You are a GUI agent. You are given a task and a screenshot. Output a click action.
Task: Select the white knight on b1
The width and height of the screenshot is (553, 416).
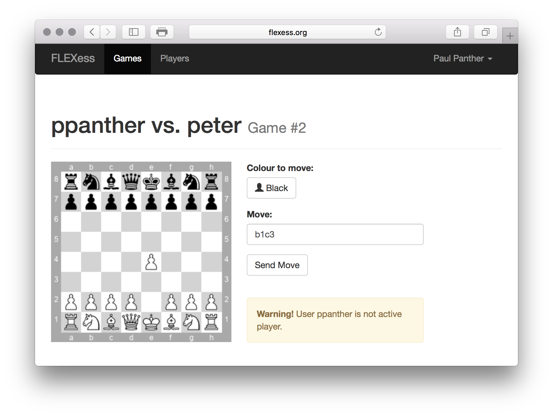coord(91,322)
